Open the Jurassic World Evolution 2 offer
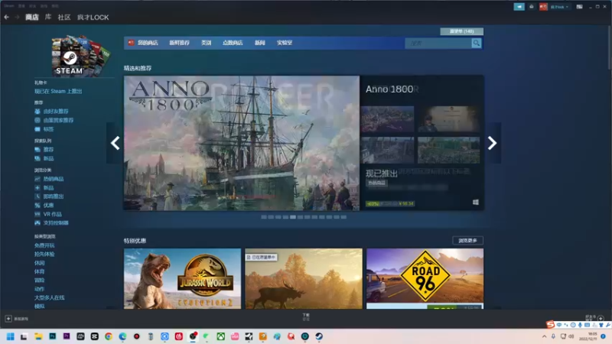 182,278
